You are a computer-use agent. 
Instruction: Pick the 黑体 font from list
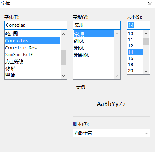tap(33, 75)
